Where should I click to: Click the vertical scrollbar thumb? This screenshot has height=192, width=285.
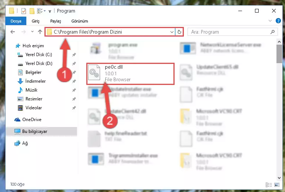pyautogui.click(x=279, y=54)
